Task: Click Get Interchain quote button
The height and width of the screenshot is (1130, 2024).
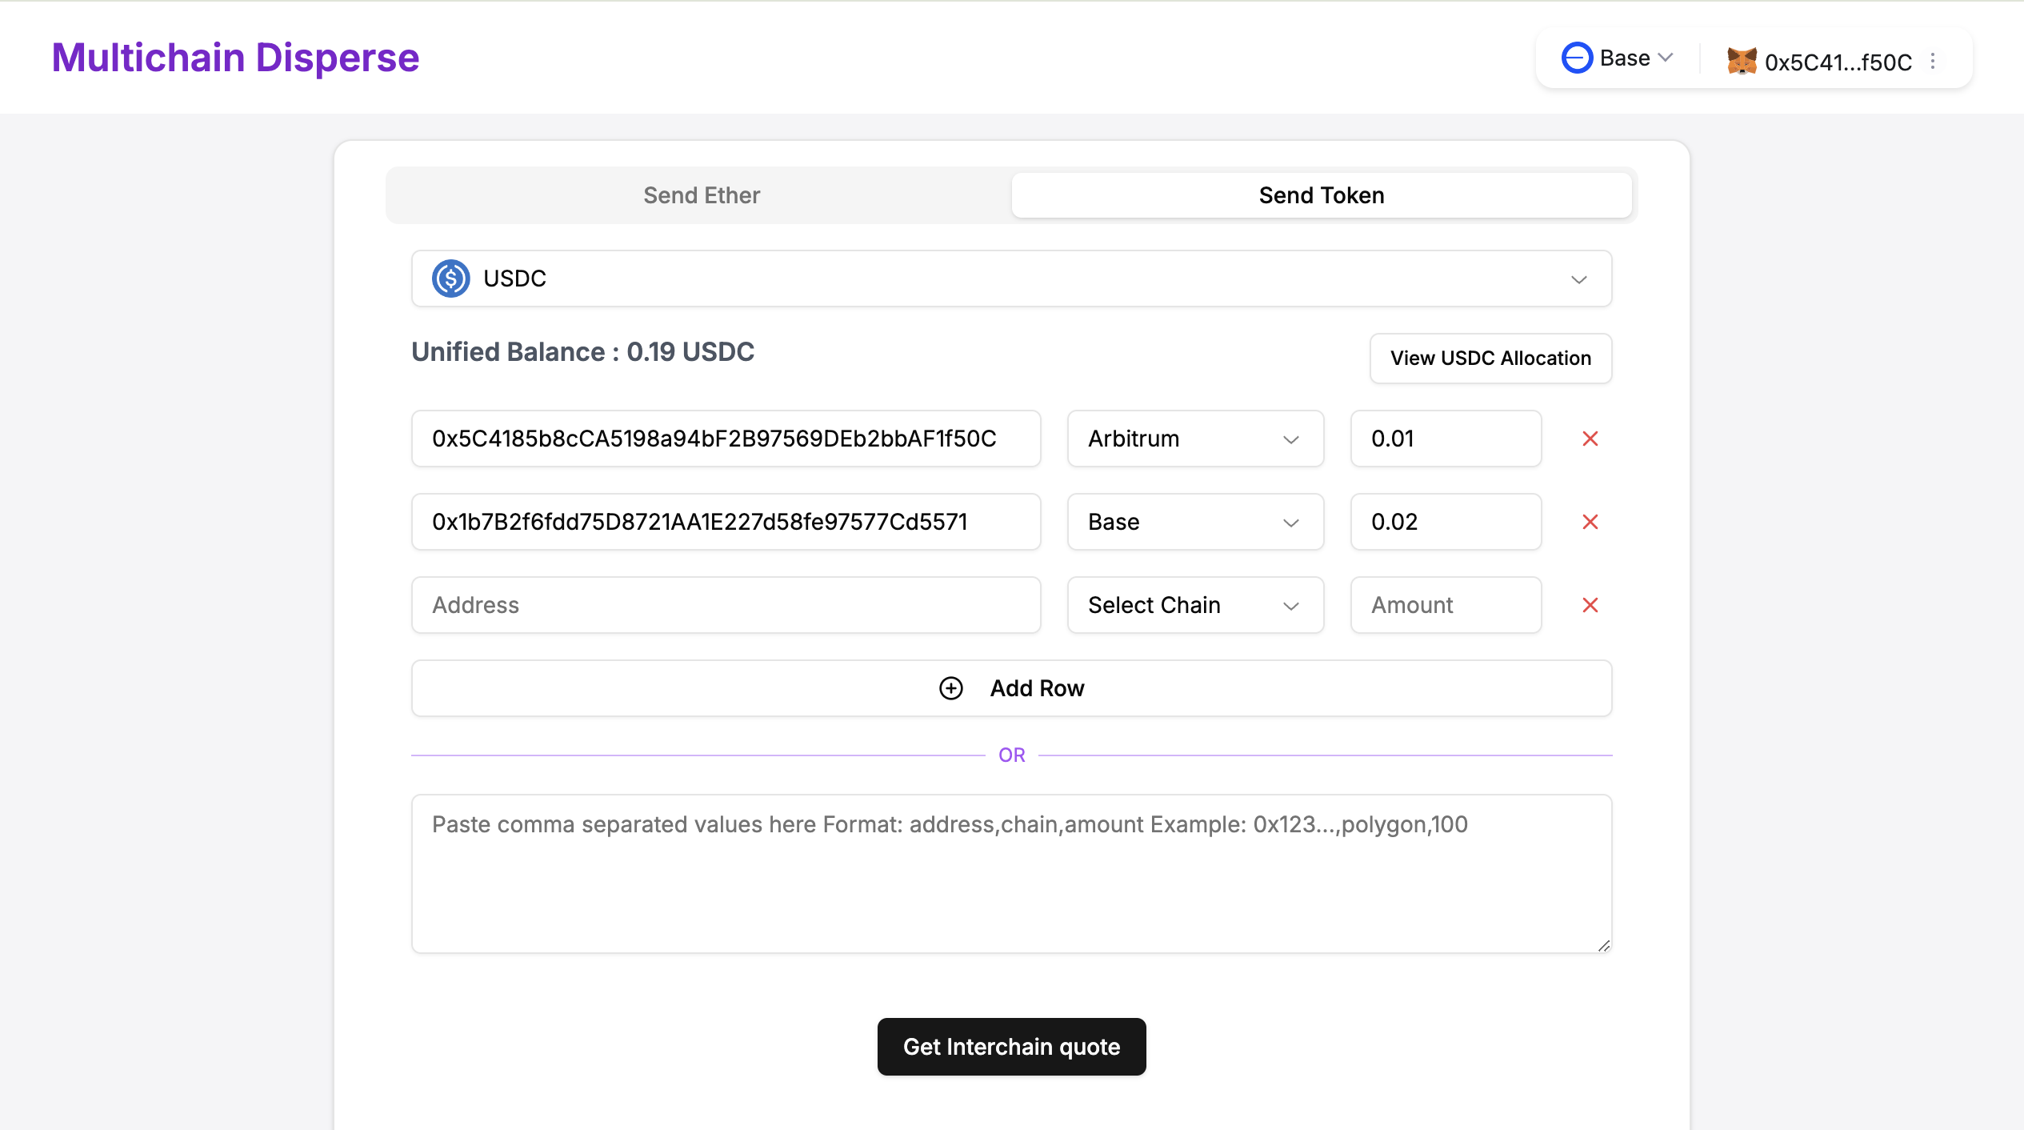Action: click(x=1012, y=1045)
